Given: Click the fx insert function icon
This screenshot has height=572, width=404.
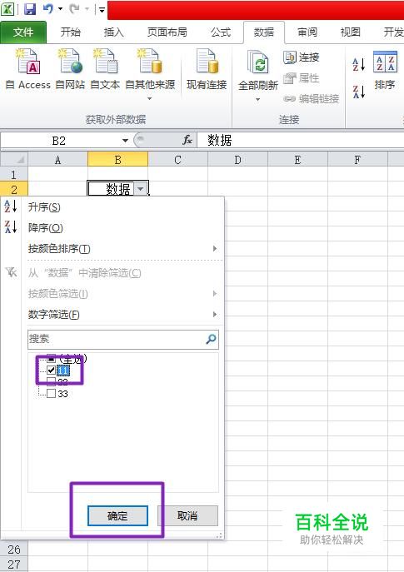Looking at the screenshot, I should (187, 140).
